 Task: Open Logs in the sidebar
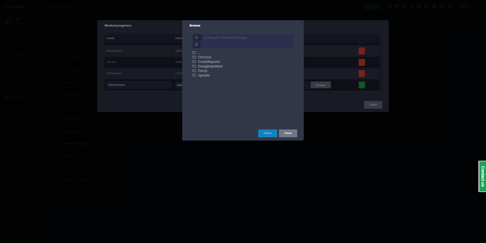tap(11, 86)
